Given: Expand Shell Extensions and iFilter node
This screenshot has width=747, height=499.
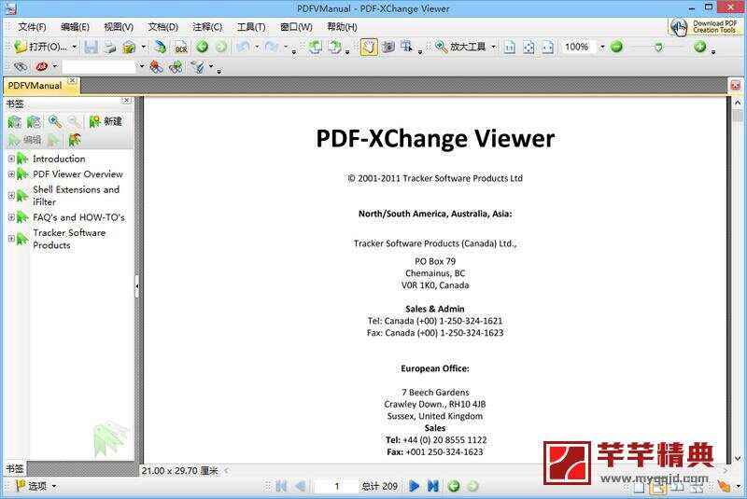Looking at the screenshot, I should (11, 196).
